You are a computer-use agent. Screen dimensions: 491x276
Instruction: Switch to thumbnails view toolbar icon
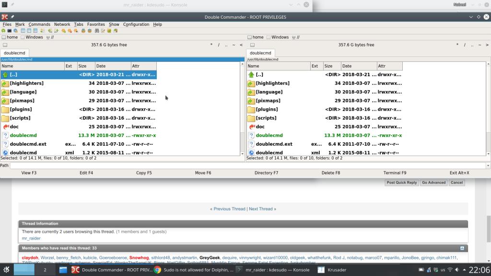[35, 31]
